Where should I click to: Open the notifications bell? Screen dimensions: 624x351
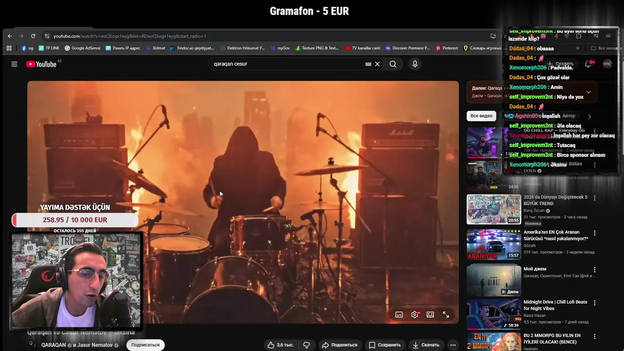588,64
